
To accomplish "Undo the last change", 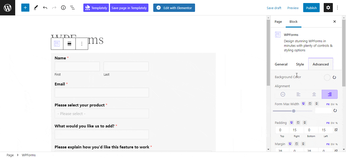I will [45, 8].
